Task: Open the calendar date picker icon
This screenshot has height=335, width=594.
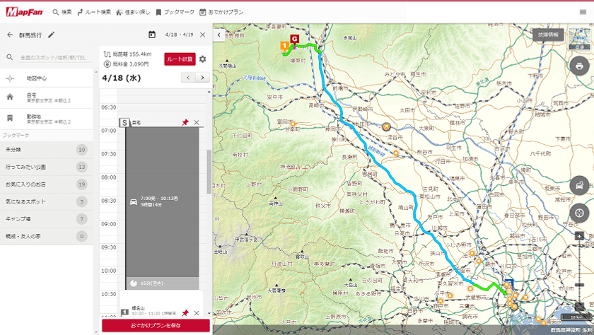Action: click(x=152, y=35)
